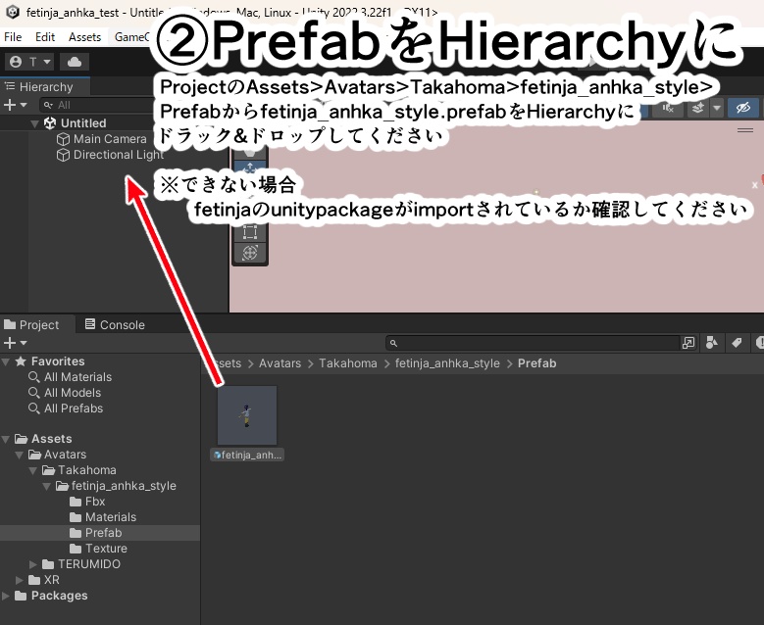Image resolution: width=764 pixels, height=625 pixels.
Task: Open search in Unity Search window icon
Action: tap(688, 343)
